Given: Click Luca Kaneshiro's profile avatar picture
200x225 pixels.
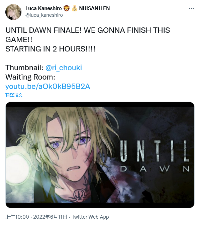Looking at the screenshot, I should pyautogui.click(x=13, y=12).
